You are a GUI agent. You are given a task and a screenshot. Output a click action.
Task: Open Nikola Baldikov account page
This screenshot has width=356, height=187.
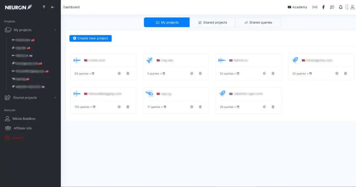(x=24, y=119)
